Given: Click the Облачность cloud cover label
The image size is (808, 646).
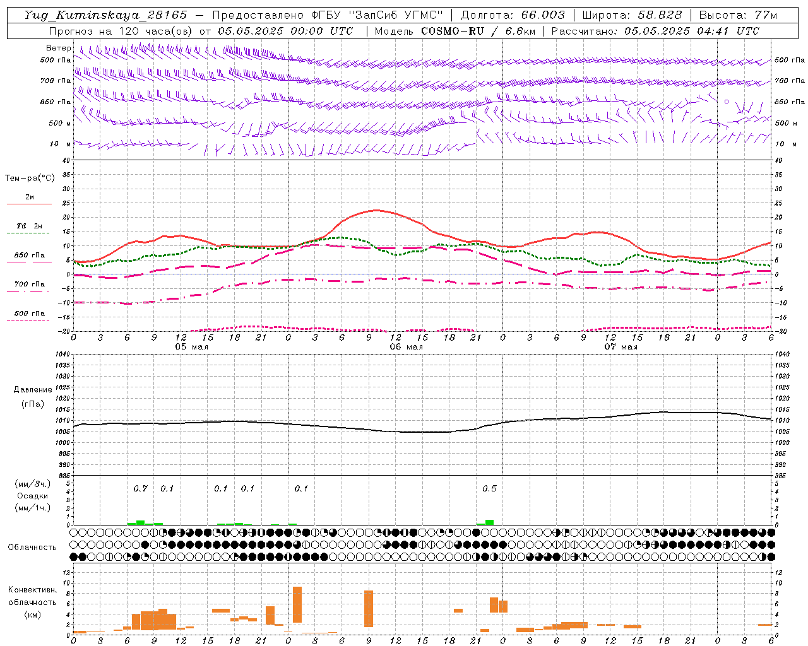Looking at the screenshot, I should pos(32,547).
